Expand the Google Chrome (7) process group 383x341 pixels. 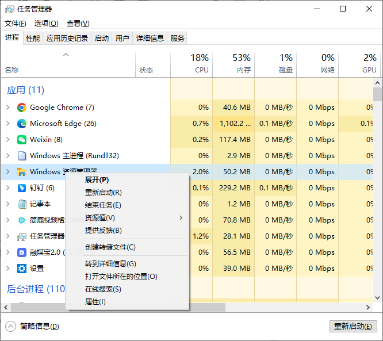8,108
